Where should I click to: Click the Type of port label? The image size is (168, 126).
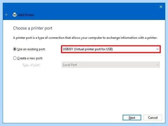[x=31, y=65]
